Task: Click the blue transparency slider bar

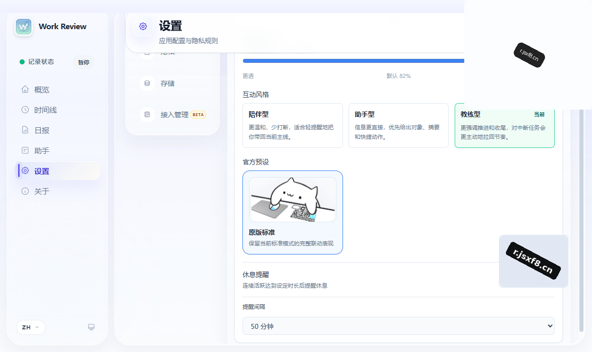Action: pos(354,61)
